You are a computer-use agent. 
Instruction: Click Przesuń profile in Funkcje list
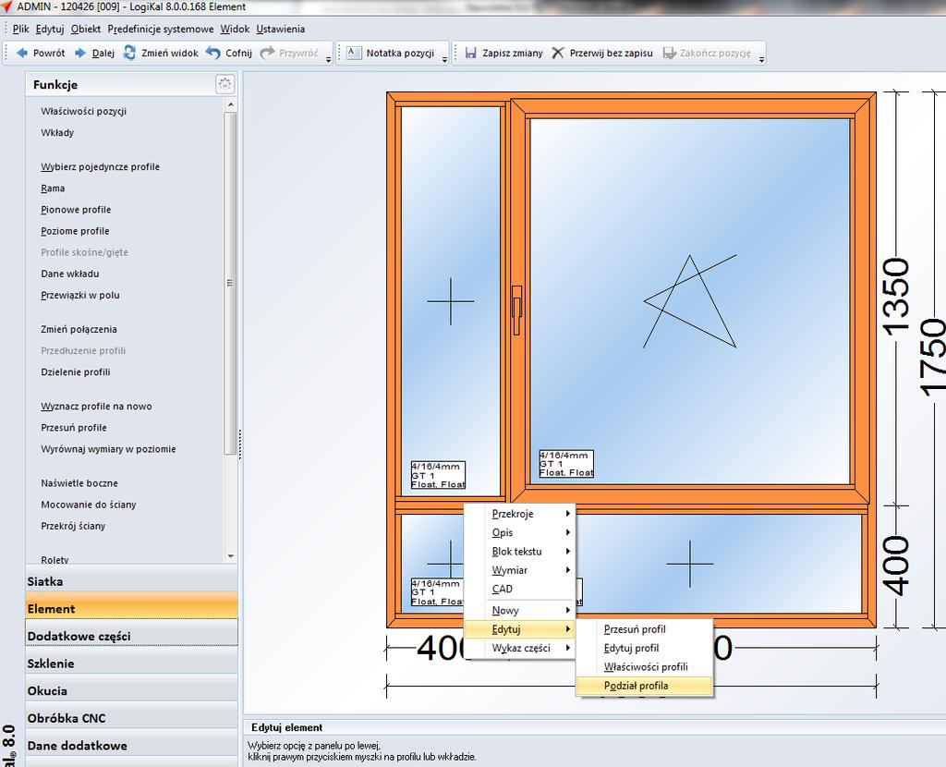[74, 428]
